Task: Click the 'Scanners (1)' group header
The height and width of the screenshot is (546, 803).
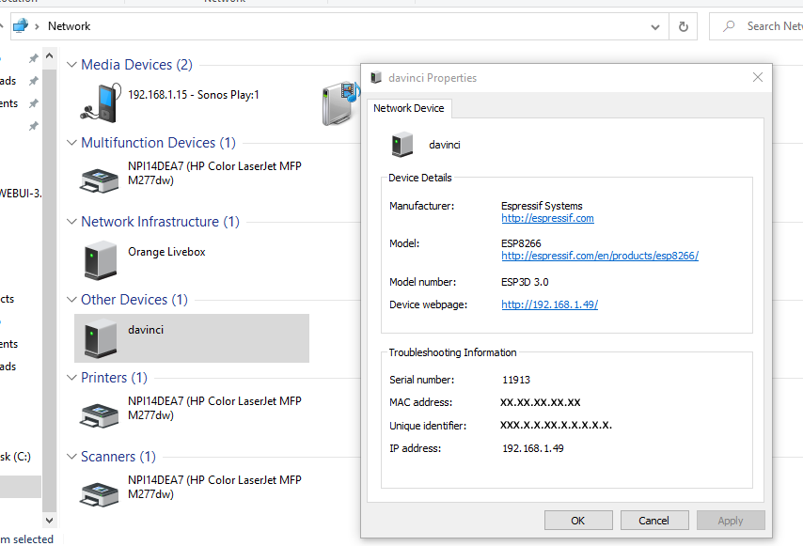Action: (x=118, y=457)
